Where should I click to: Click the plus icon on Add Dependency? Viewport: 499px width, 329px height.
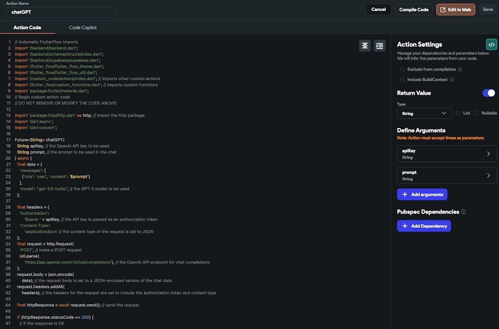click(x=405, y=226)
